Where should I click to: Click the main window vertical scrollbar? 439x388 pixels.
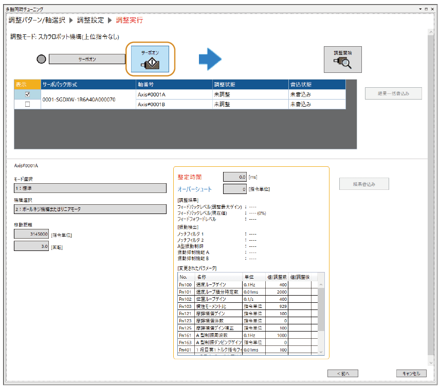pos(430,195)
